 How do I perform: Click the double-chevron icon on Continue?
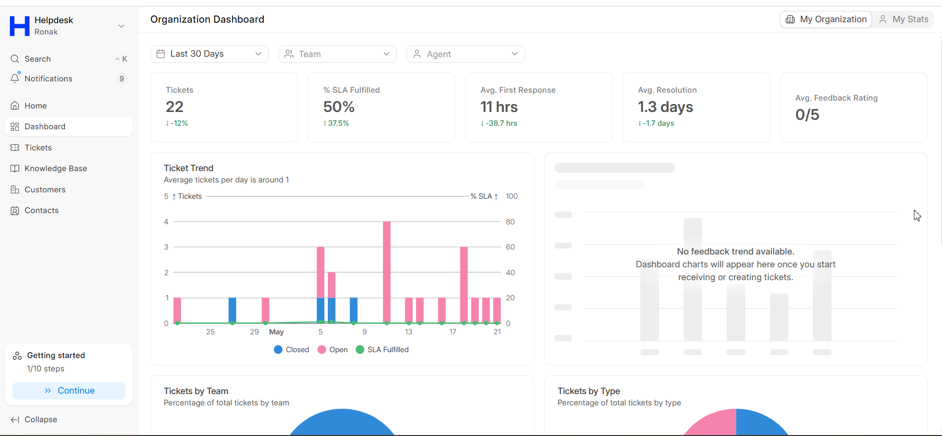[x=48, y=391]
